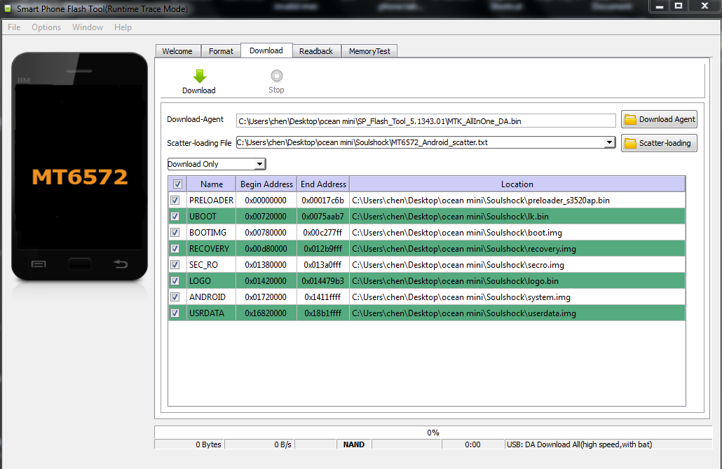The width and height of the screenshot is (722, 469).
Task: Switch to the MemoryTest tab
Action: coord(369,51)
